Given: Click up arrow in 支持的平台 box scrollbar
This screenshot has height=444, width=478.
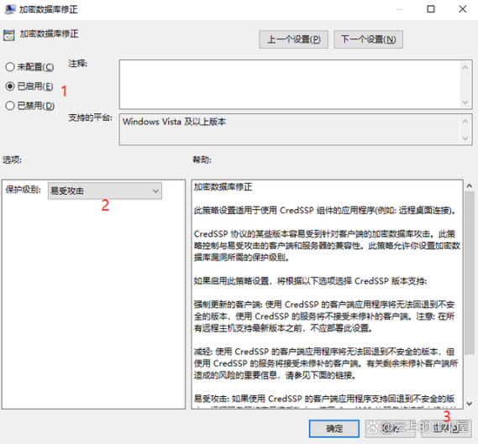Looking at the screenshot, I should 465,122.
